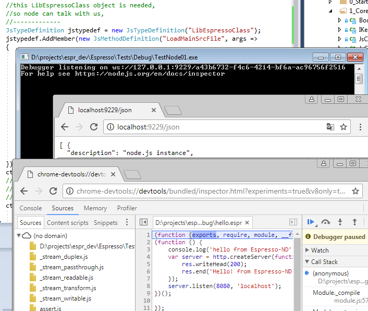Open the D:\projects\espr_dev\Espresso file entry
Screen dimensions: 368x311
click(82, 246)
